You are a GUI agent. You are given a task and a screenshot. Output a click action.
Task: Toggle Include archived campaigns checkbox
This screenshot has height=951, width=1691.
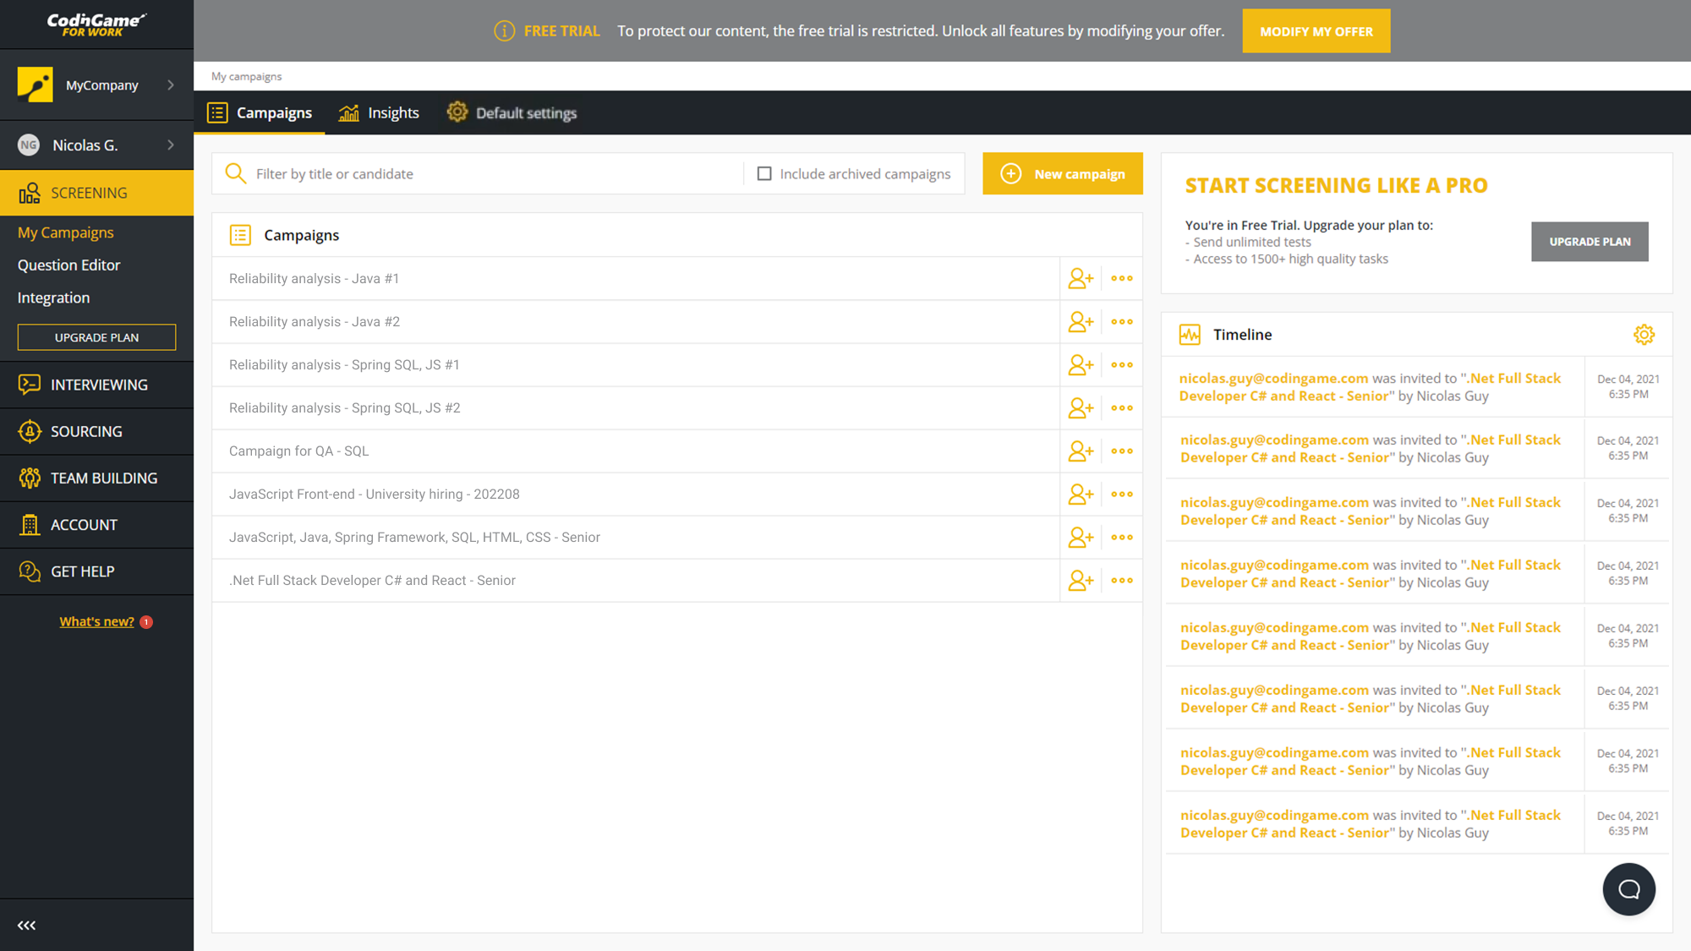pos(764,173)
